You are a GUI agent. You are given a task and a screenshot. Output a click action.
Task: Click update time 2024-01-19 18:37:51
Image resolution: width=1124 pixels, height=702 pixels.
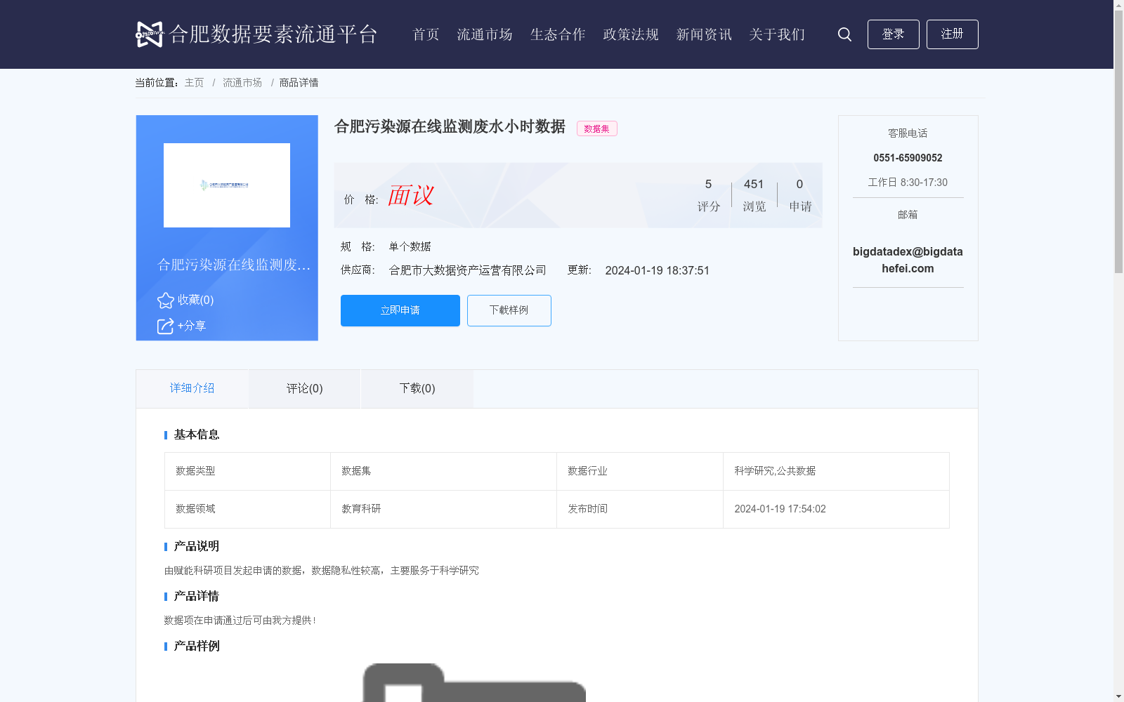coord(658,270)
